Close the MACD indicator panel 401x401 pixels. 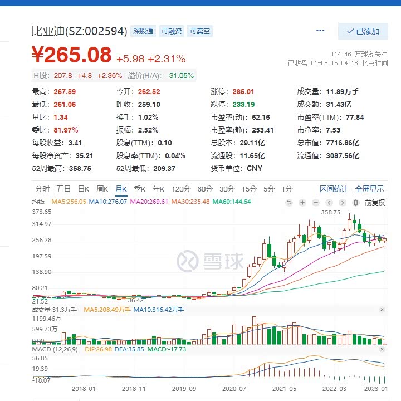(x=382, y=349)
